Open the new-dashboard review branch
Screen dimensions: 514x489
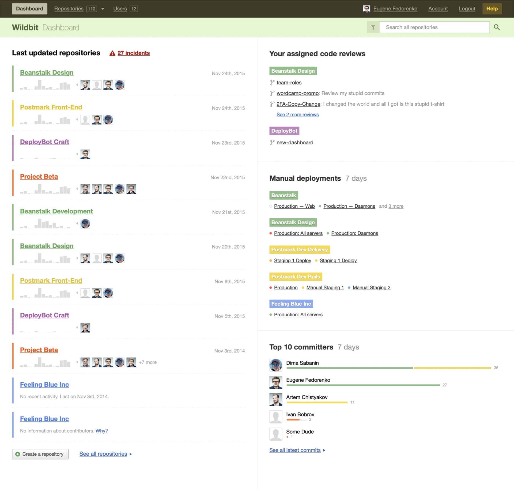point(295,143)
